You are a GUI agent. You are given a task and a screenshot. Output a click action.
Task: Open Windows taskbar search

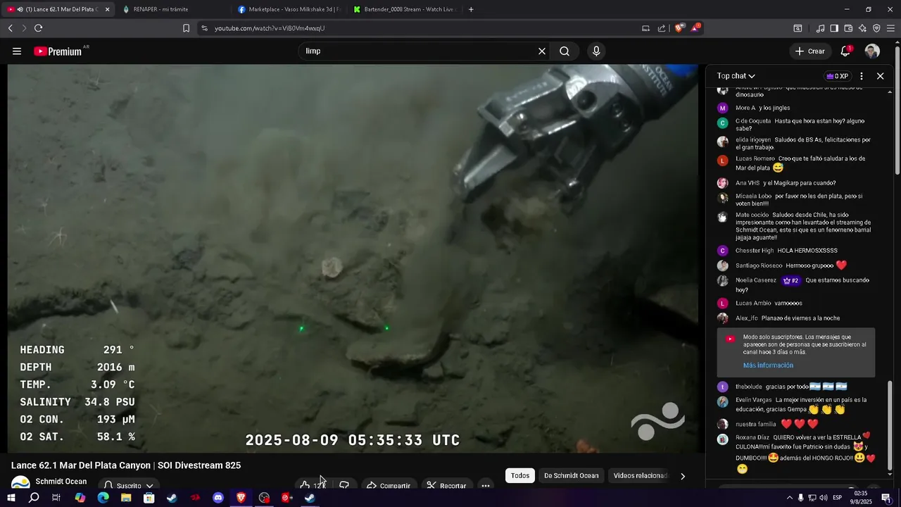point(34,498)
